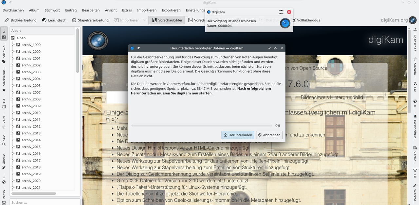Screen dimensions: 419x205
Task: Click the digiKam.org logo icon
Action: (412, 20)
